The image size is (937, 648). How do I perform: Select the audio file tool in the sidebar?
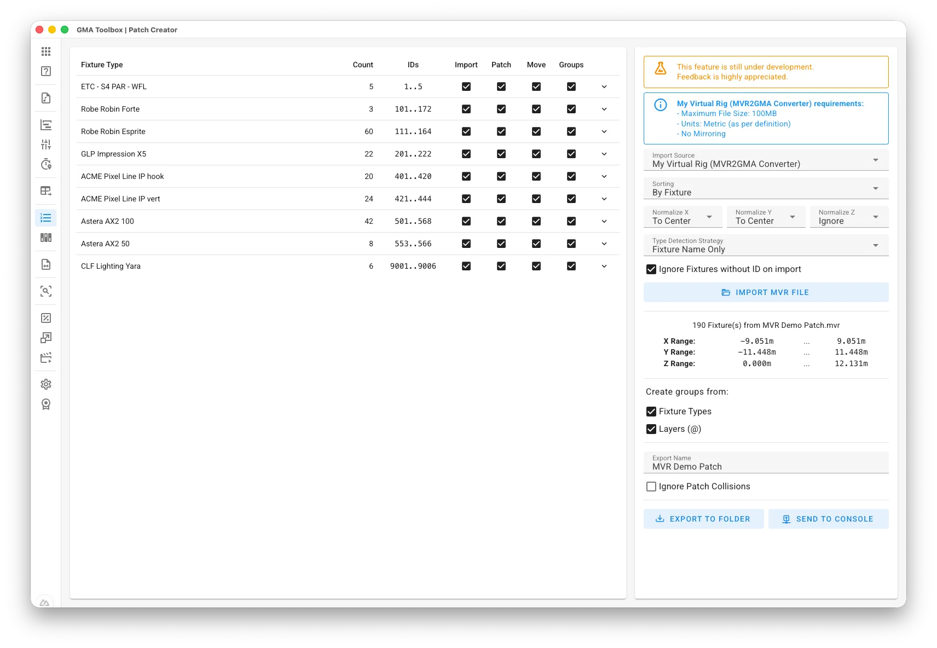pos(46,98)
